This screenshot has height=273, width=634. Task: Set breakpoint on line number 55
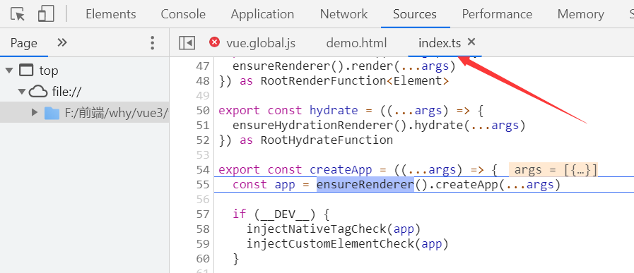tap(203, 185)
